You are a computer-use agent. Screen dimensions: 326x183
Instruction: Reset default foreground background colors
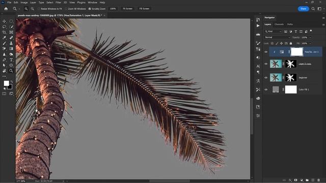coord(5,88)
